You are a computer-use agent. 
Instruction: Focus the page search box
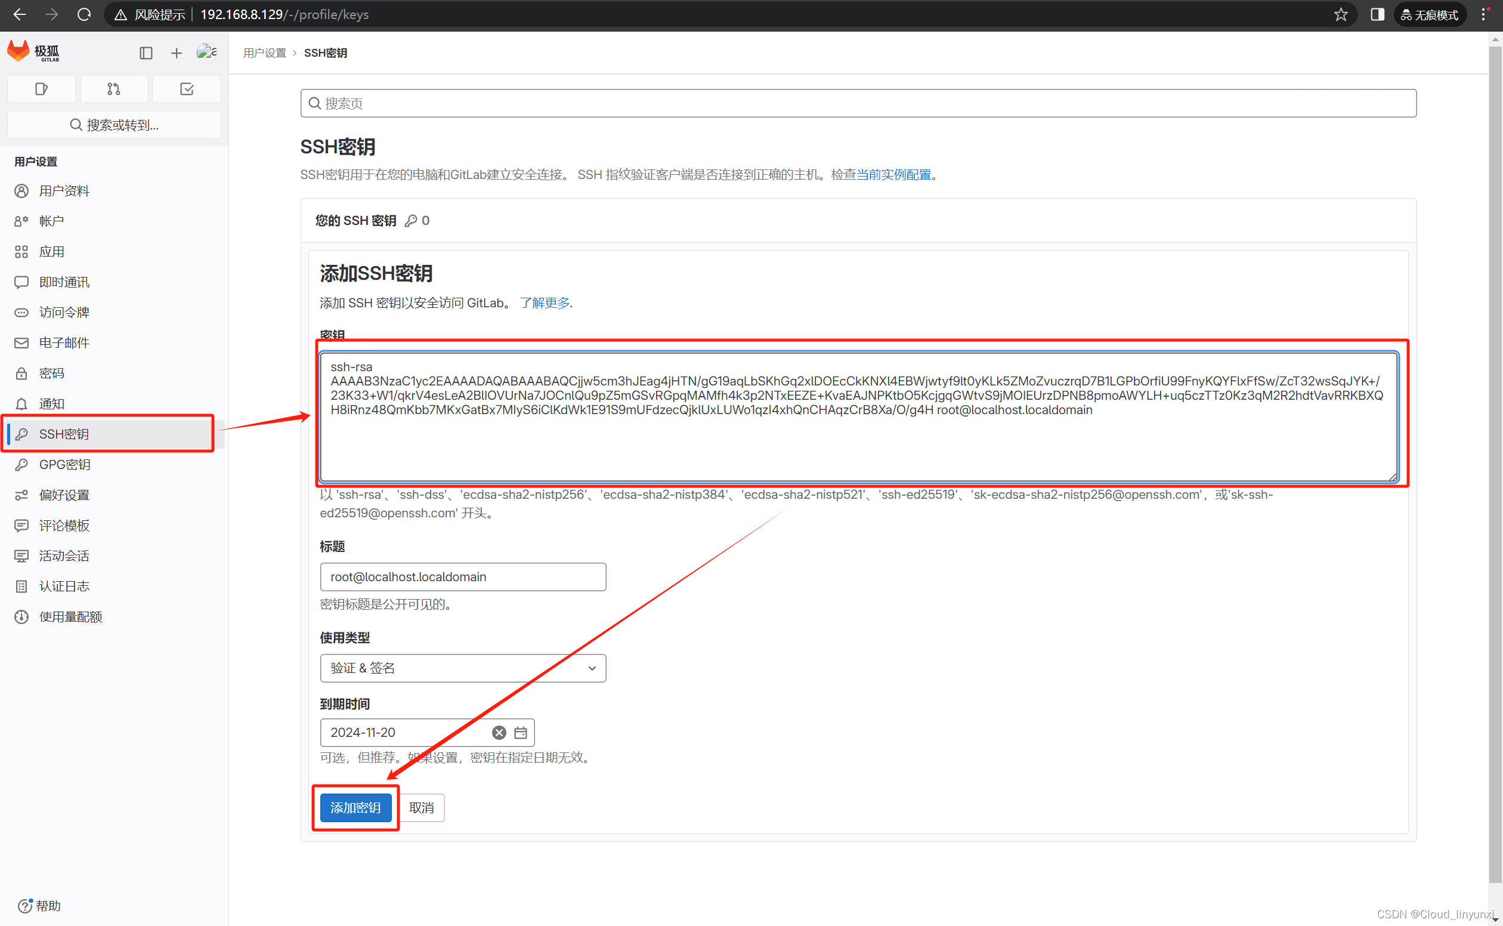(858, 103)
